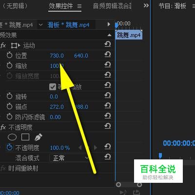
Task: Toggle the 运动 fx effect switch
Action: coord(3,45)
